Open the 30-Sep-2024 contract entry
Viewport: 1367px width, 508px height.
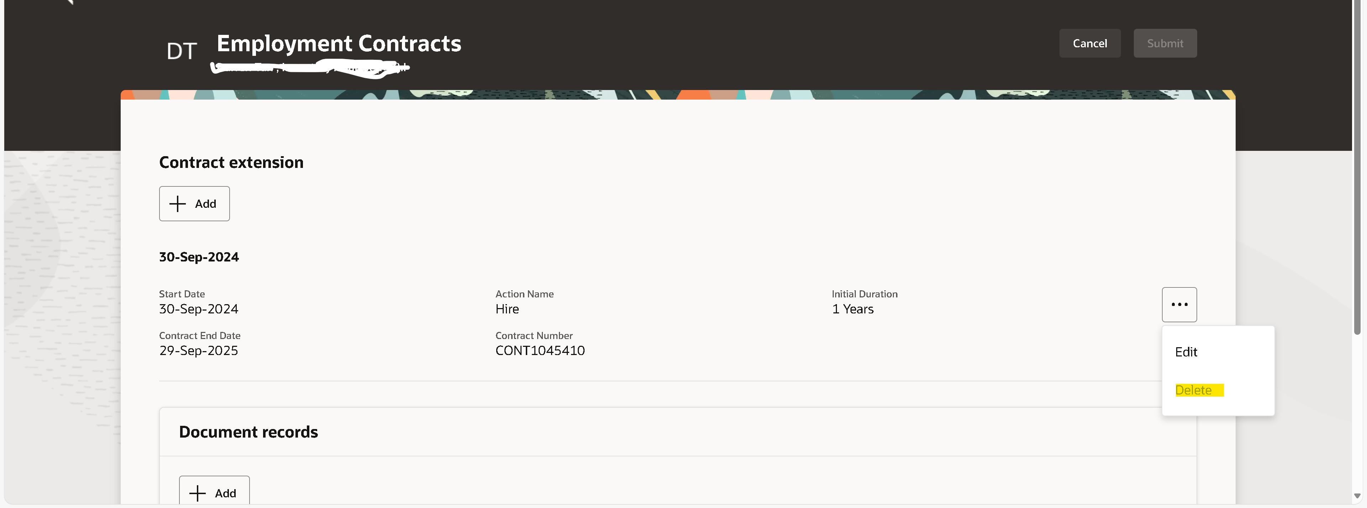click(x=199, y=256)
